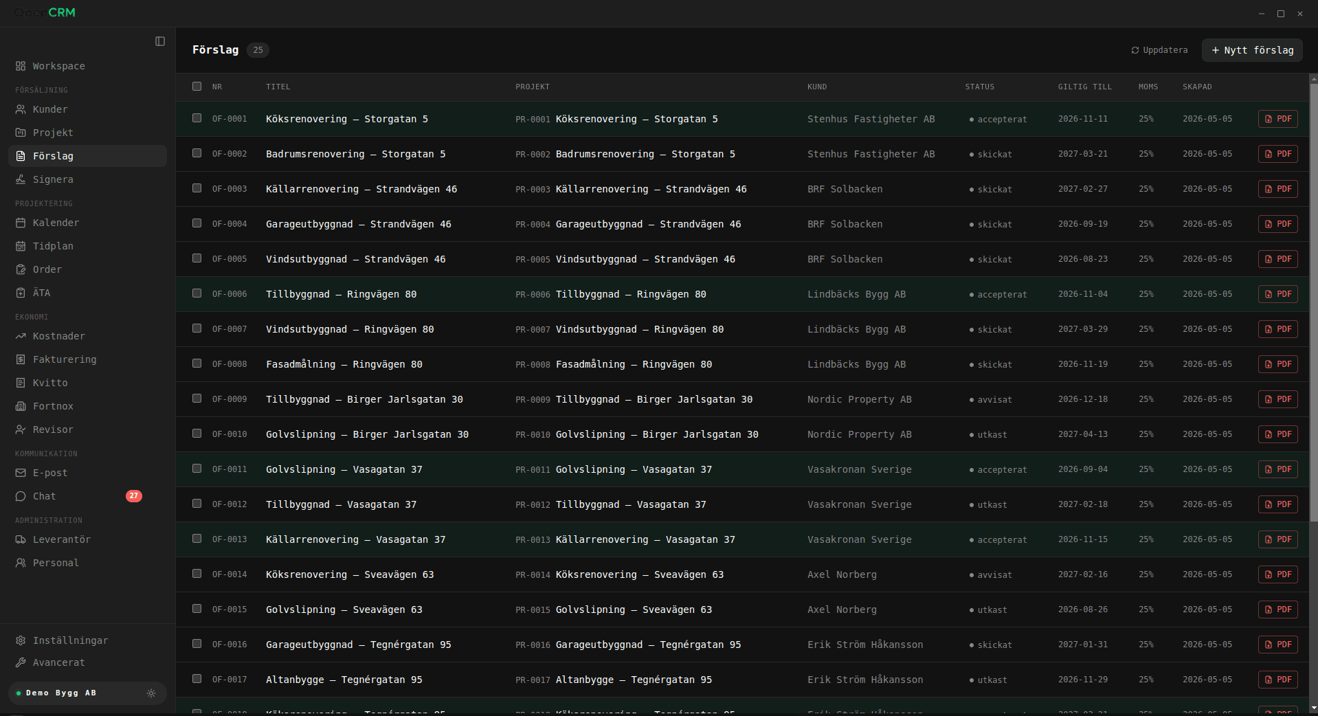Click status accepterat on row OF-0013

tap(998, 540)
